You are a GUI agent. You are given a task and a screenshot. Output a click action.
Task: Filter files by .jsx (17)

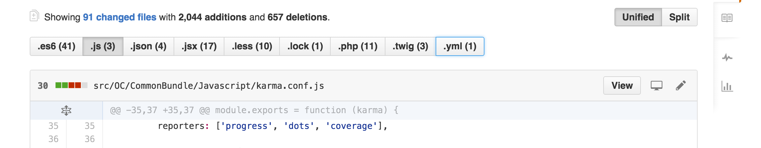[x=199, y=46]
